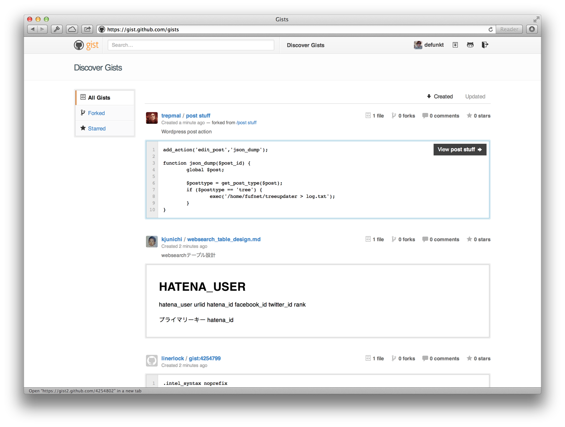
Task: Select All Gists in the sidebar
Action: tap(99, 97)
